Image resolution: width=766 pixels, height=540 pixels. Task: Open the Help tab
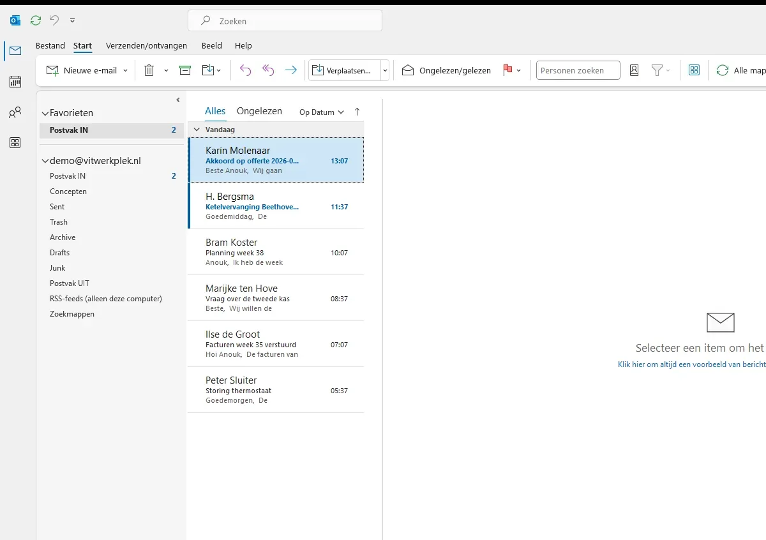(x=243, y=45)
